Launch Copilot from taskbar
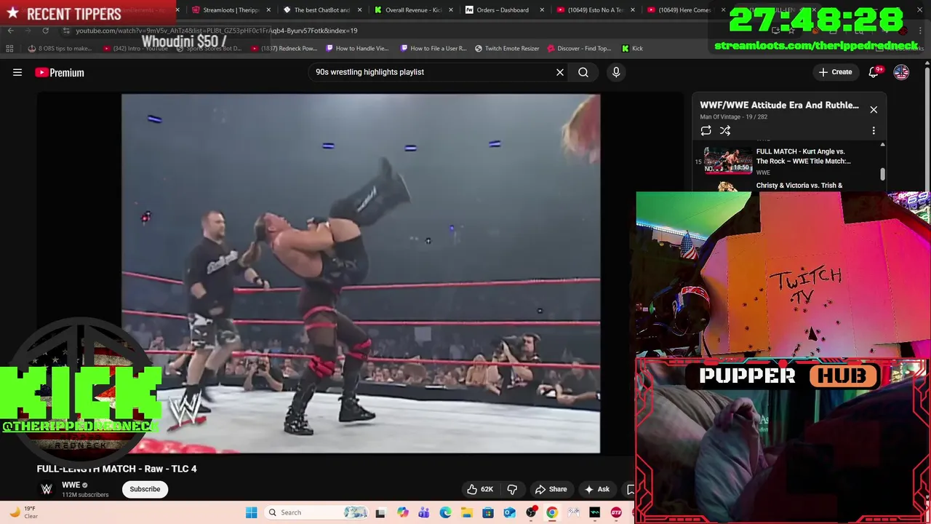The image size is (931, 524). point(402,512)
